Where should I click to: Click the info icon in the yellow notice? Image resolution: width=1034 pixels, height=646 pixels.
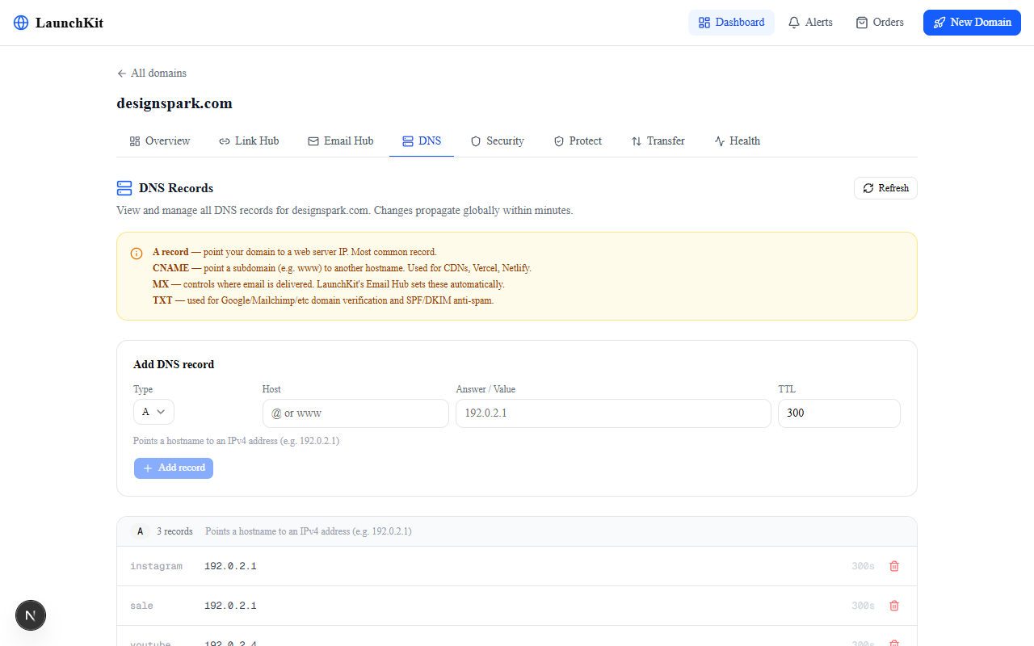point(137,253)
